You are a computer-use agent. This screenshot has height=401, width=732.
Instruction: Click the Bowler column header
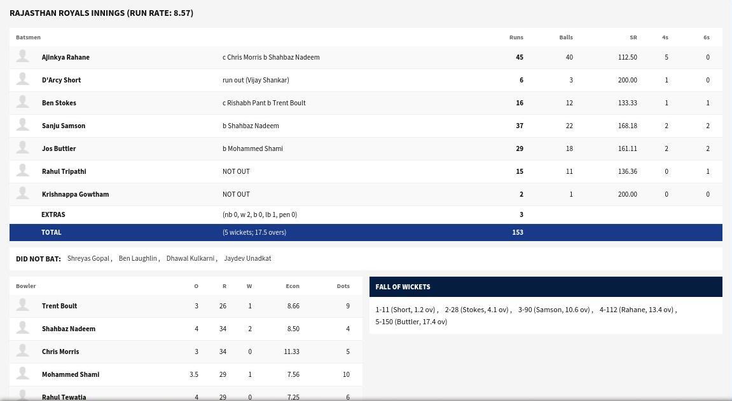click(x=25, y=286)
